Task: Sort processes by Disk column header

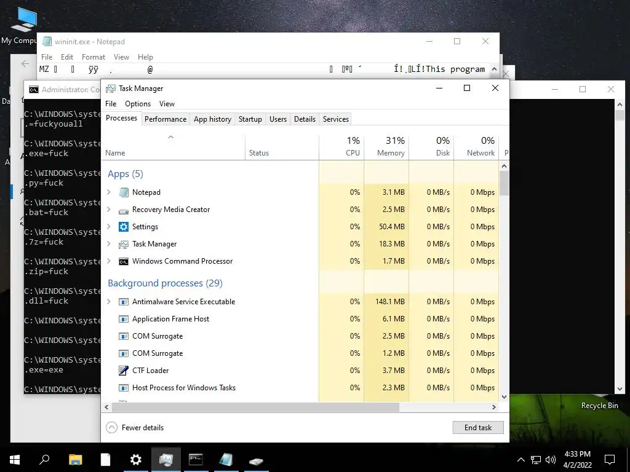Action: pyautogui.click(x=431, y=146)
